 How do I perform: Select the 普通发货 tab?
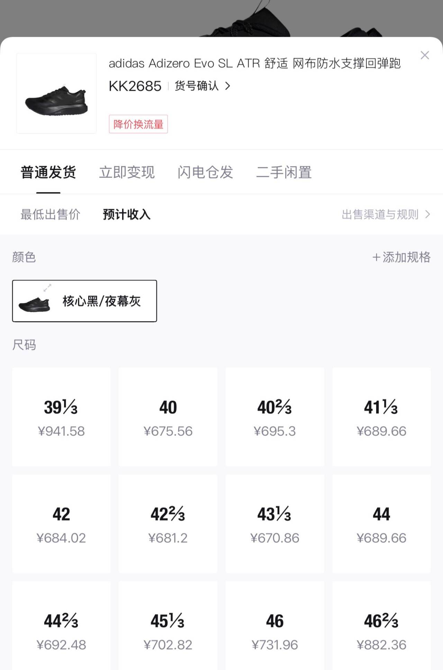[x=48, y=172]
